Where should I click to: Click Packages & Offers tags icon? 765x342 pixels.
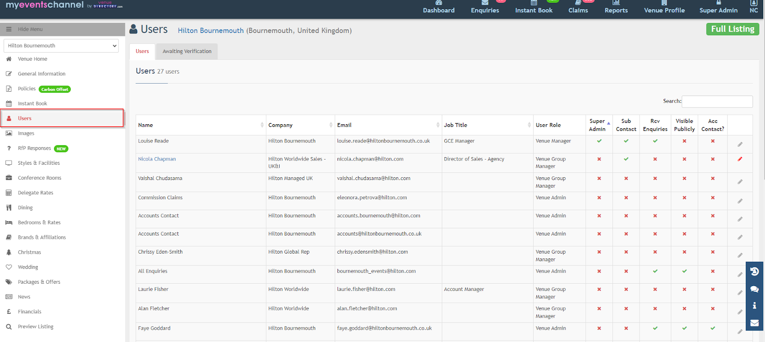pyautogui.click(x=9, y=282)
